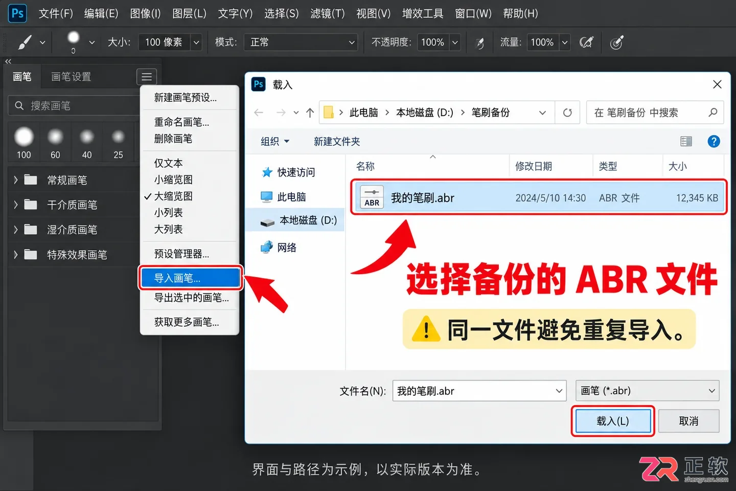Select the 60 size brush thumbnail

55,144
